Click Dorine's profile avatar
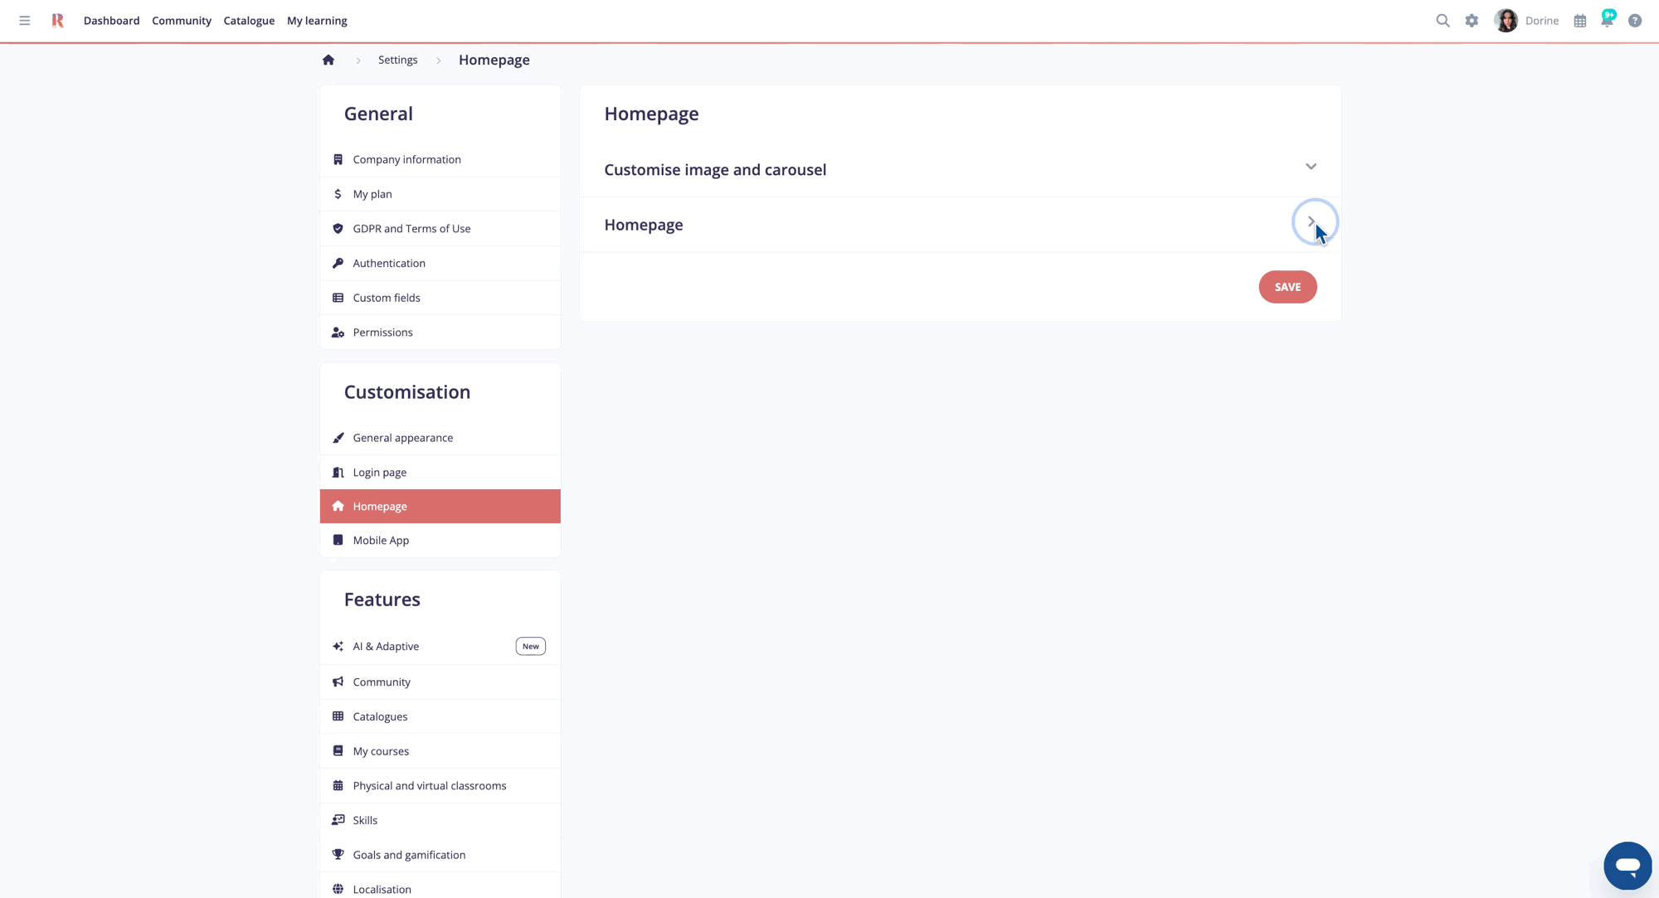1659x898 pixels. click(1505, 20)
